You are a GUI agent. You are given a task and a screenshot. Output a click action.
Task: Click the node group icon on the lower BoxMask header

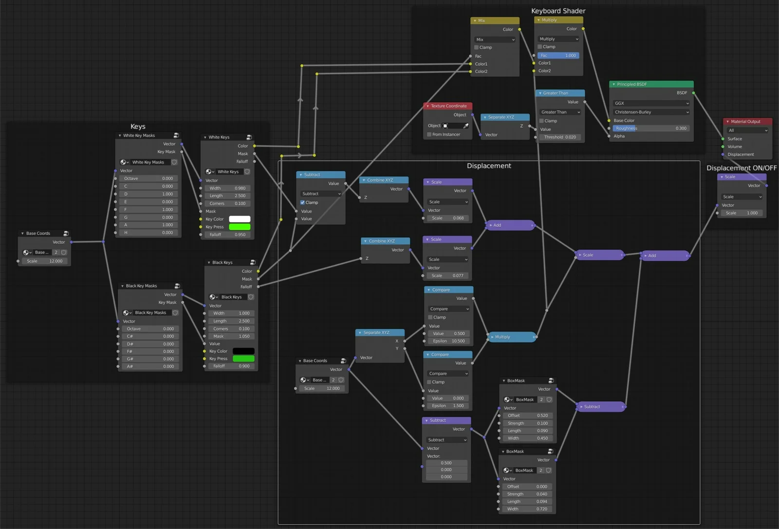pyautogui.click(x=551, y=451)
